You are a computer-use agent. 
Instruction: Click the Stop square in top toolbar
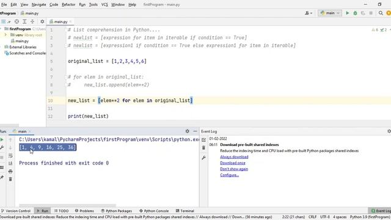tap(371, 13)
